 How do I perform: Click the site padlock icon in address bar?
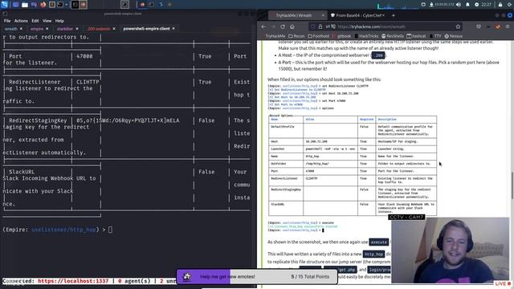321,26
